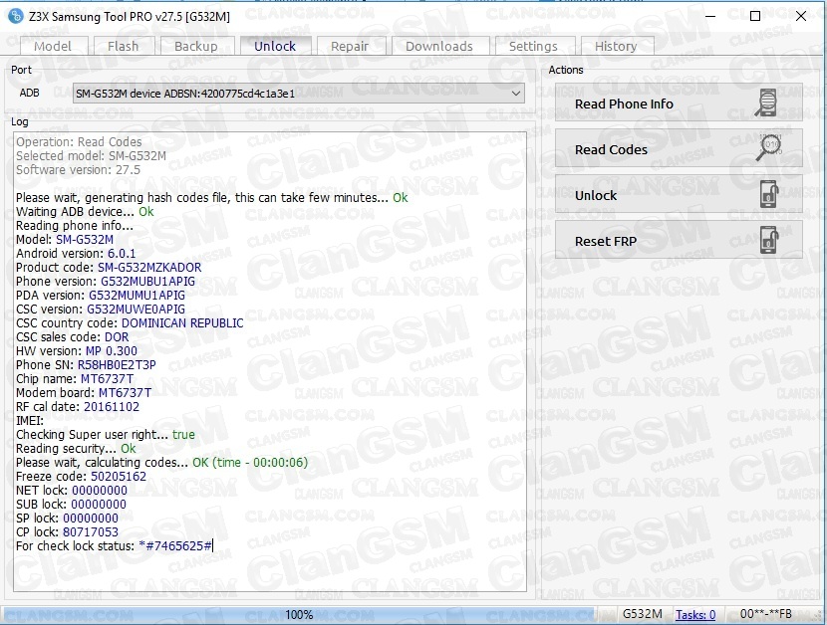The image size is (827, 625).
Task: Open the Model tab
Action: click(53, 46)
